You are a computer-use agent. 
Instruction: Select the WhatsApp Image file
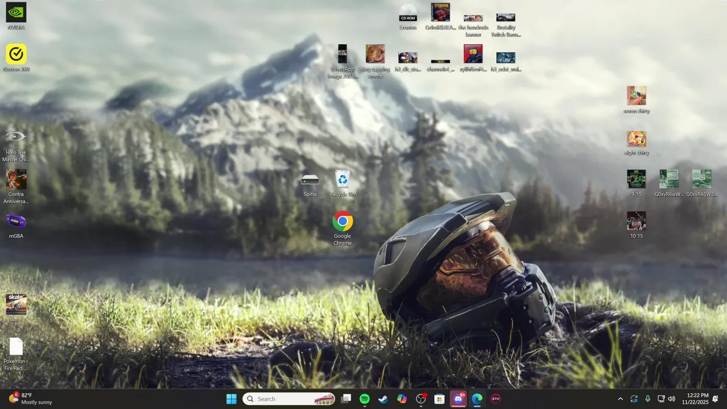pyautogui.click(x=342, y=61)
